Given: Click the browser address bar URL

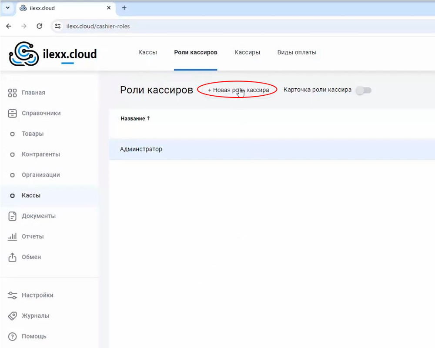Looking at the screenshot, I should tap(98, 26).
